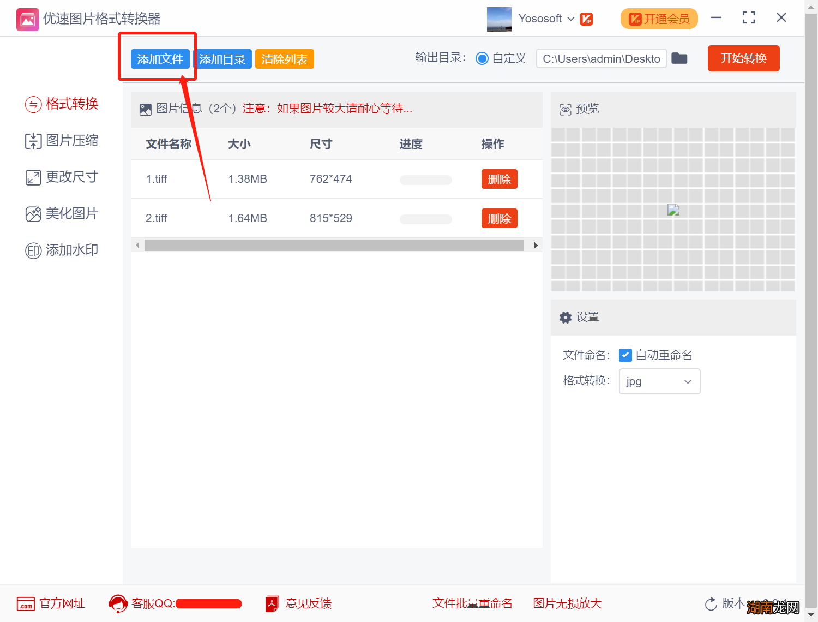Viewport: 818px width, 622px height.
Task: Click the 开始转换 convert button
Action: (743, 58)
